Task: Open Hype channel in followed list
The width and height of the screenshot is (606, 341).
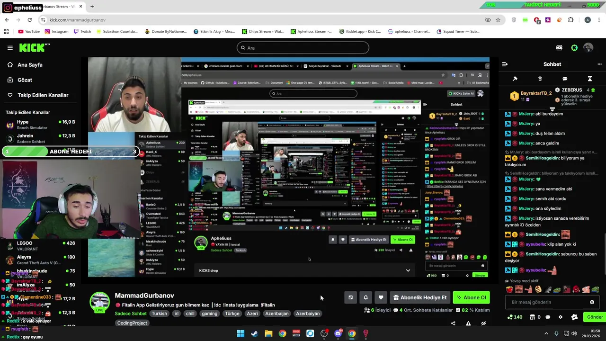Action: coord(41,125)
